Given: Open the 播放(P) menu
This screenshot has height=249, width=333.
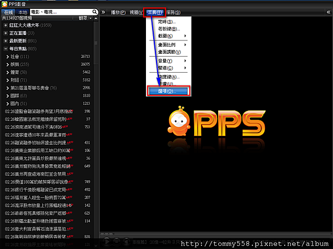Looking at the screenshot, I should [118, 13].
